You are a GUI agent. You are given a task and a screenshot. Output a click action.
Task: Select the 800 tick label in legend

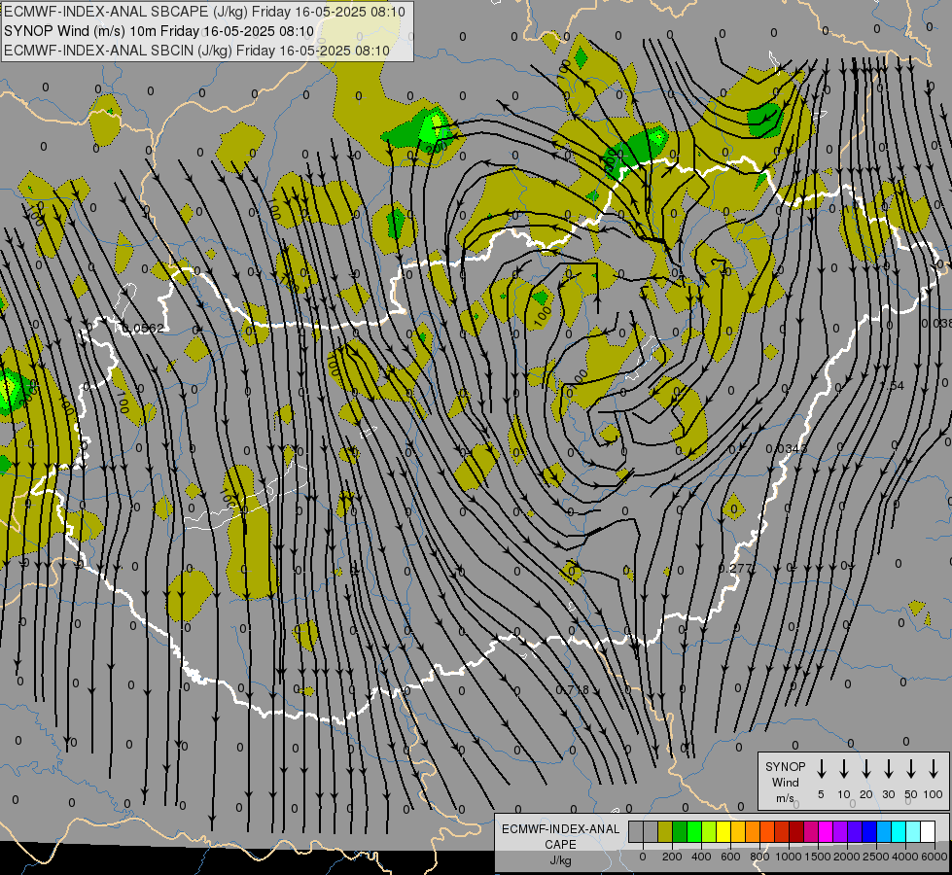click(759, 857)
